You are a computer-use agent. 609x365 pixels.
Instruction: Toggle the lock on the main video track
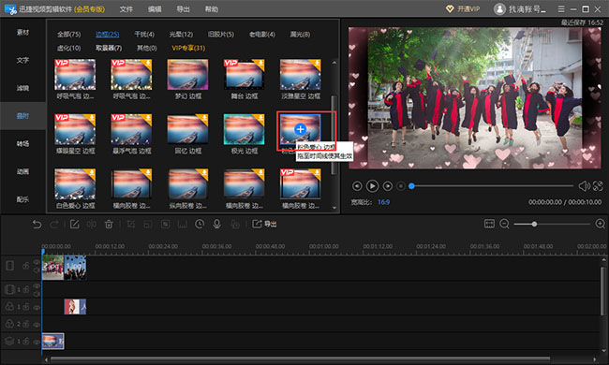(x=25, y=266)
